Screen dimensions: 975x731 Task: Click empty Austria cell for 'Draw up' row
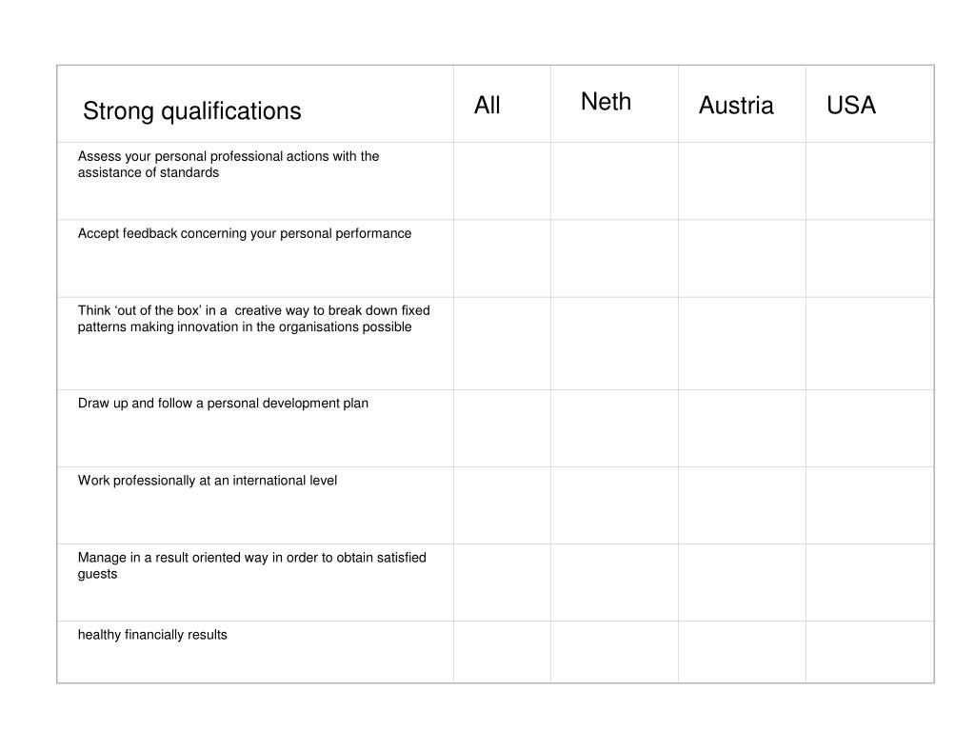(x=742, y=428)
